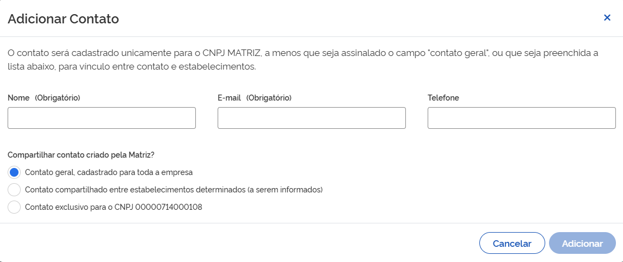This screenshot has height=262, width=623.
Task: Click the CNPJ MATRIZ description paragraph
Action: (x=303, y=60)
